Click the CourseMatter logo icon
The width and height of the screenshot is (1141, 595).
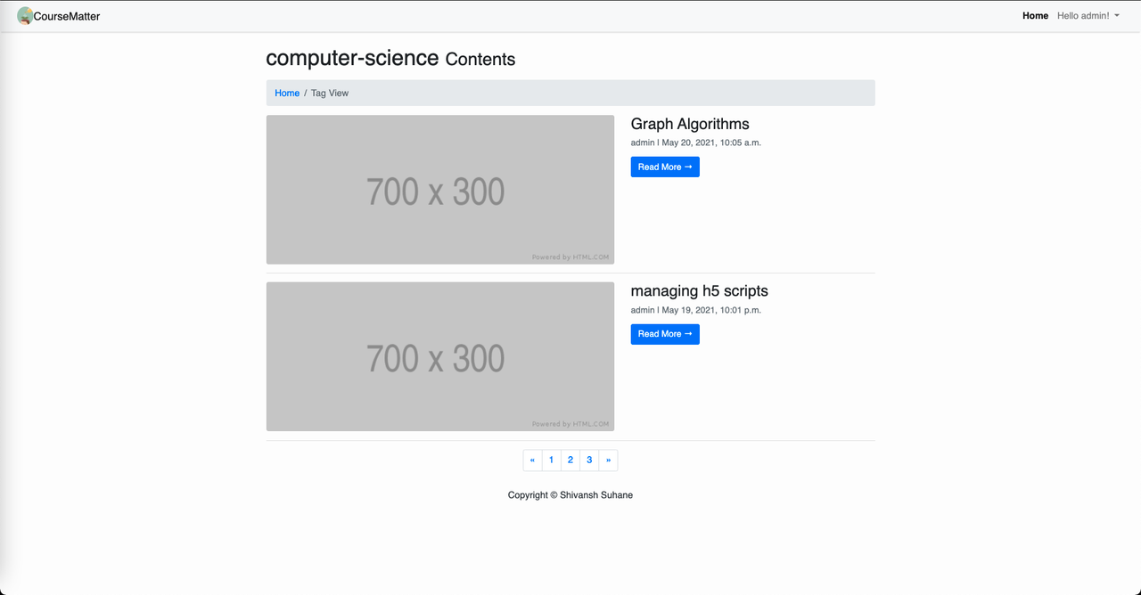(25, 16)
